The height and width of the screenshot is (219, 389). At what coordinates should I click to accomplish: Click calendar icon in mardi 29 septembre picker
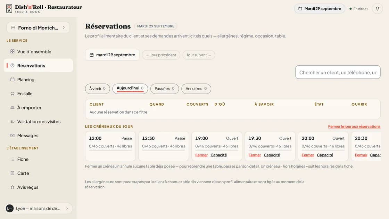pos(92,55)
